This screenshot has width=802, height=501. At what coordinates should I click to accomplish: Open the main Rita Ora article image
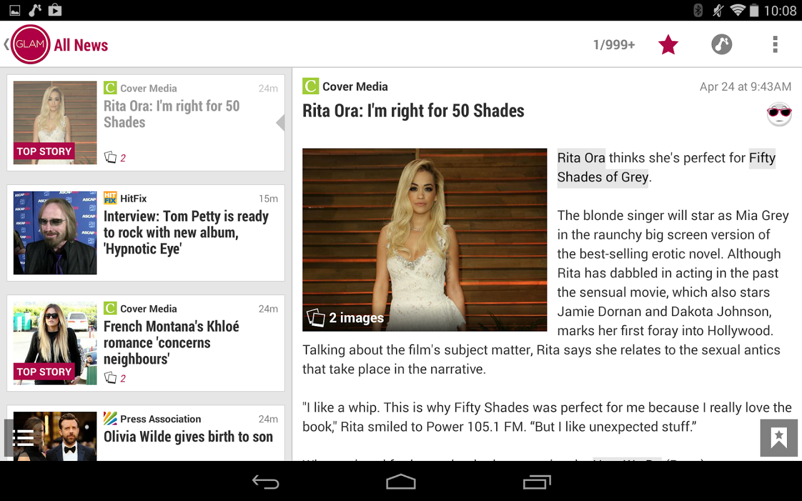coord(424,240)
